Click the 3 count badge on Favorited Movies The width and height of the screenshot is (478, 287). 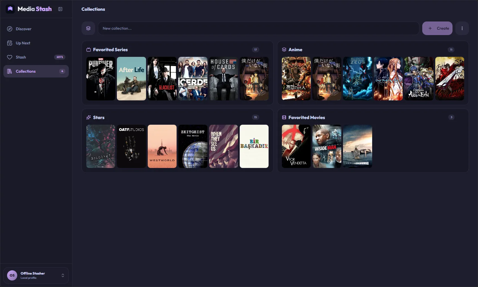[451, 117]
